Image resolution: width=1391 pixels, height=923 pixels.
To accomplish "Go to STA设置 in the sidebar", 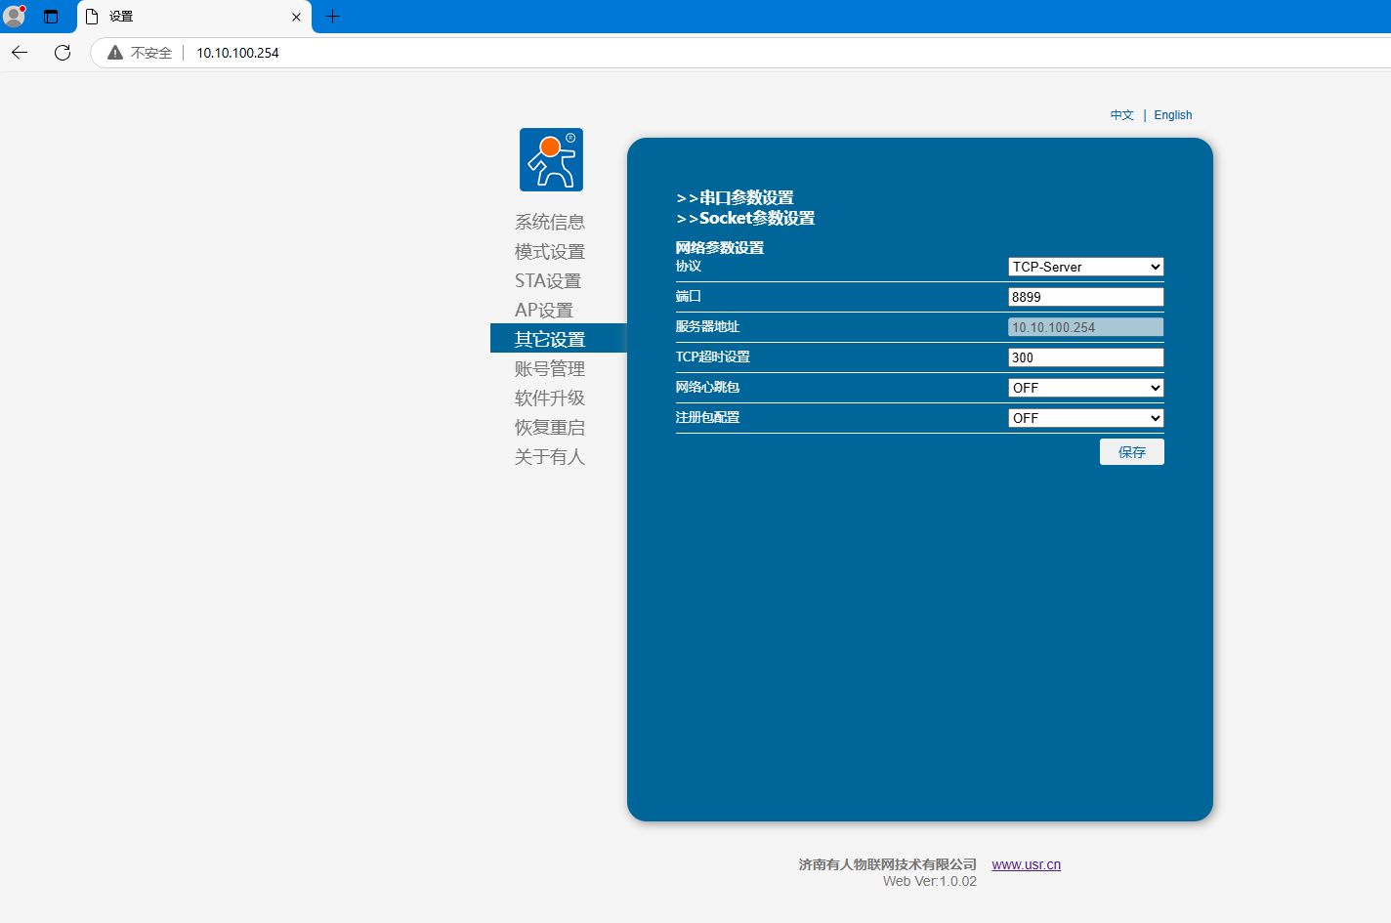I will tap(548, 281).
